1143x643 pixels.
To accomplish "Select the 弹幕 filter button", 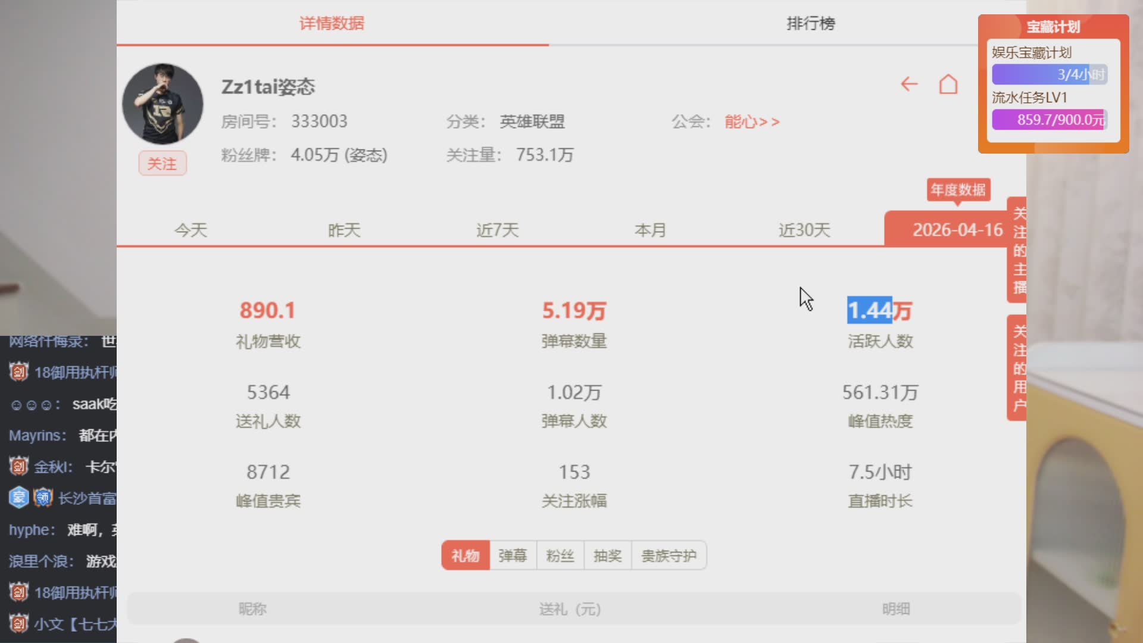I will [513, 556].
